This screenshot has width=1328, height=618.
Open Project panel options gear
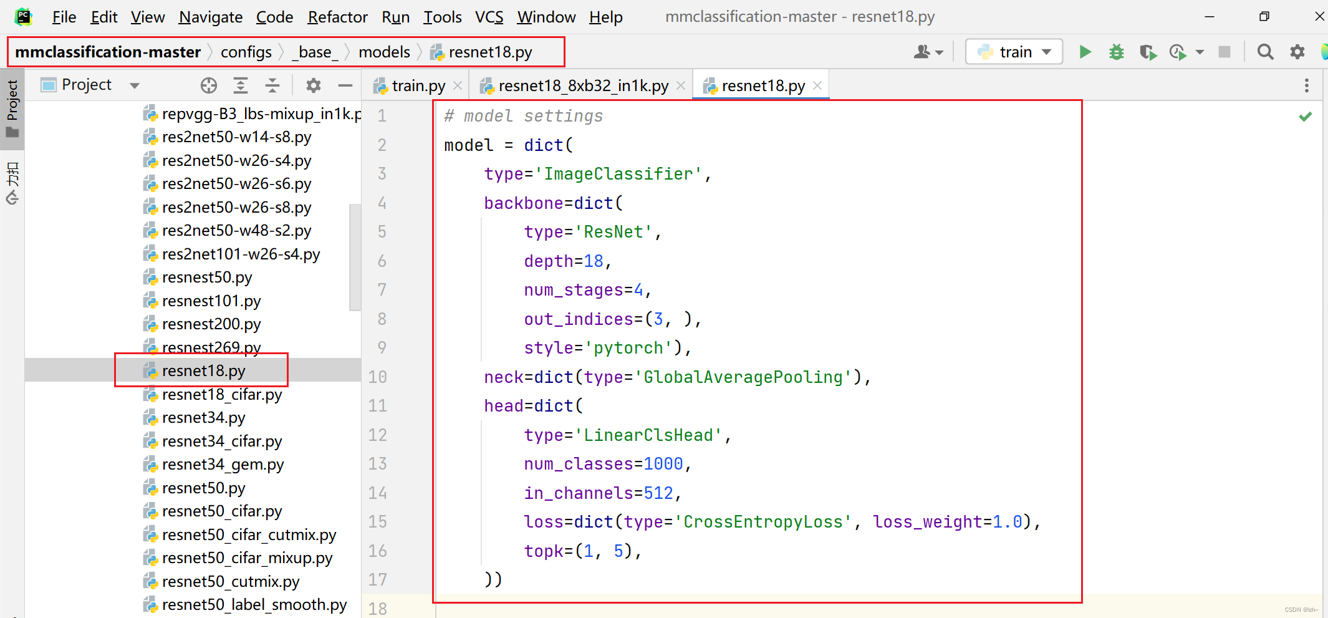point(314,85)
